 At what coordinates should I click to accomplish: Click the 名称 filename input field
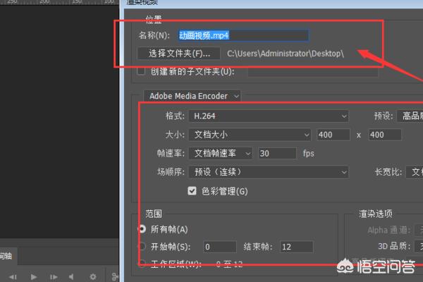(243, 34)
